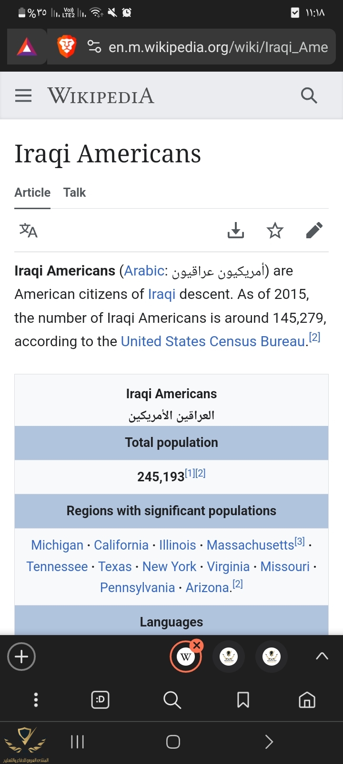This screenshot has width=343, height=764.
Task: Open Wikipedia hamburger main menu
Action: pos(23,96)
